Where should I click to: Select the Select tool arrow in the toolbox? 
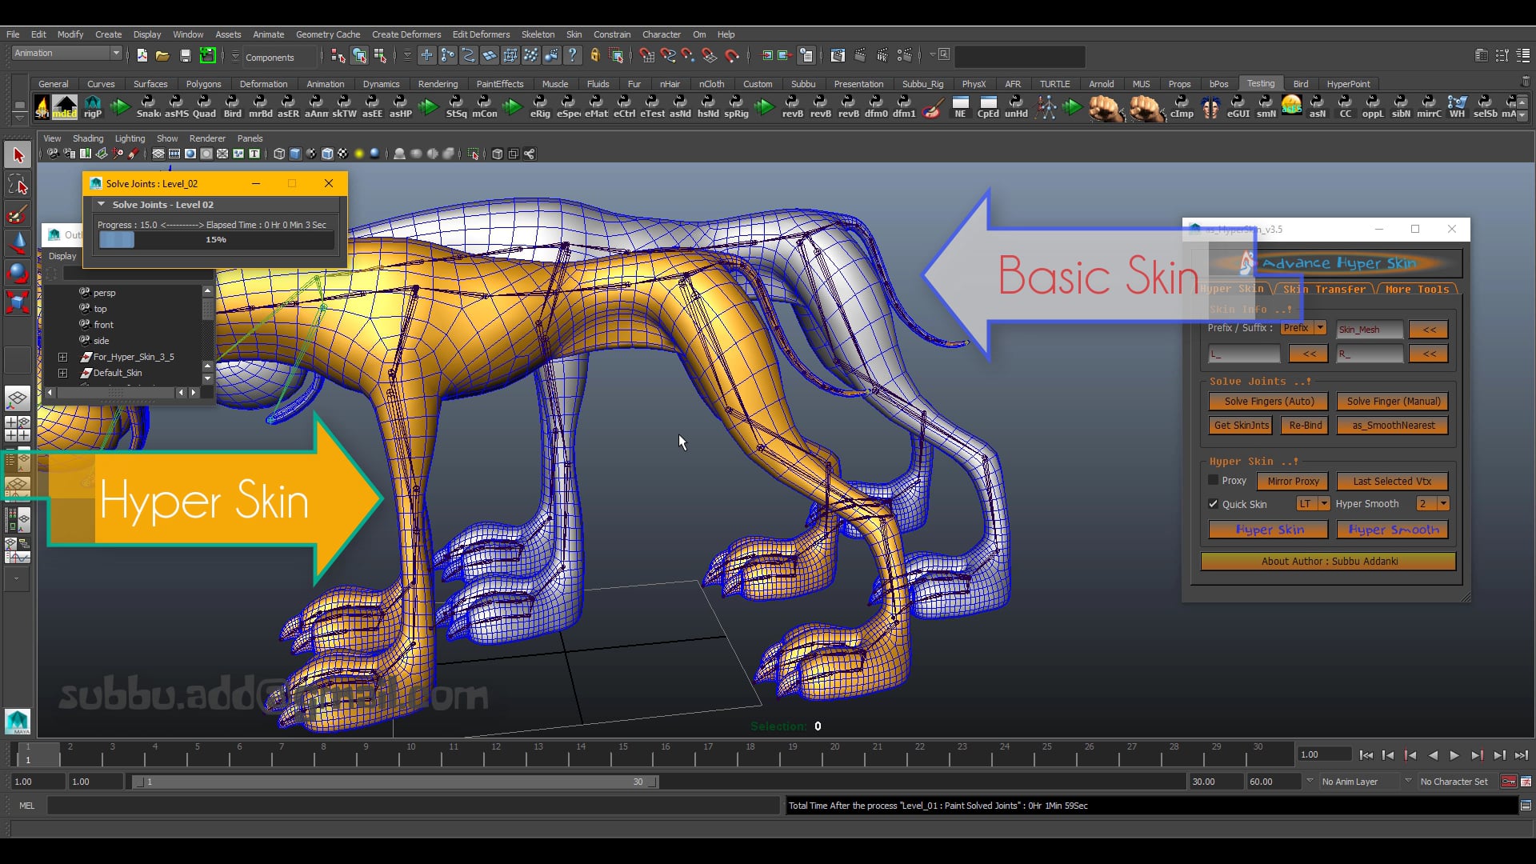[18, 154]
